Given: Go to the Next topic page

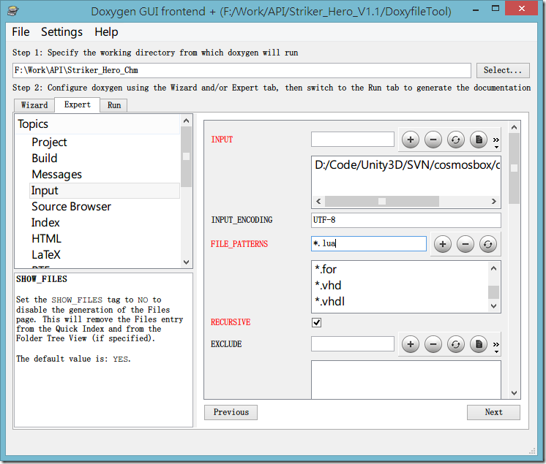Looking at the screenshot, I should pyautogui.click(x=493, y=412).
